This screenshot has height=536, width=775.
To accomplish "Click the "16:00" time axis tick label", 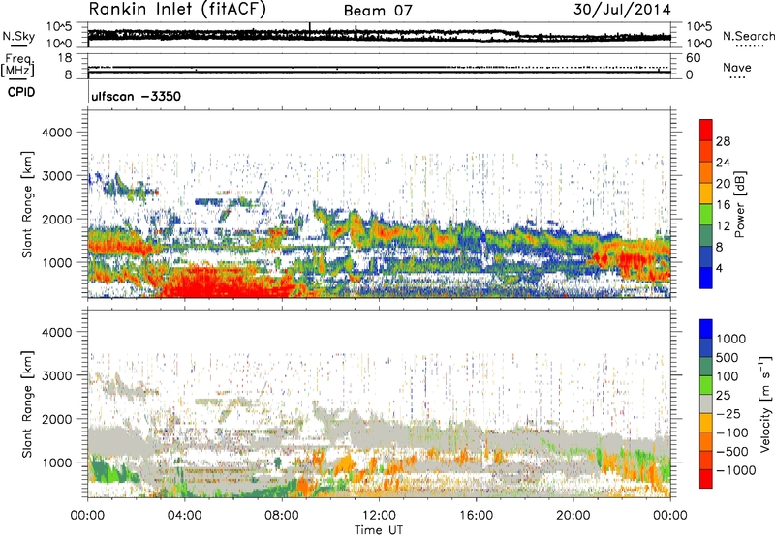I will [x=476, y=516].
